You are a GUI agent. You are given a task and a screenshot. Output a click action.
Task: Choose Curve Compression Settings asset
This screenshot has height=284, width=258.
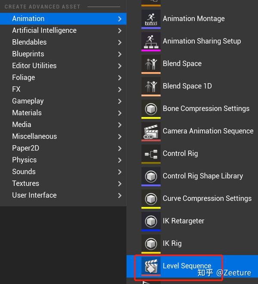207,198
